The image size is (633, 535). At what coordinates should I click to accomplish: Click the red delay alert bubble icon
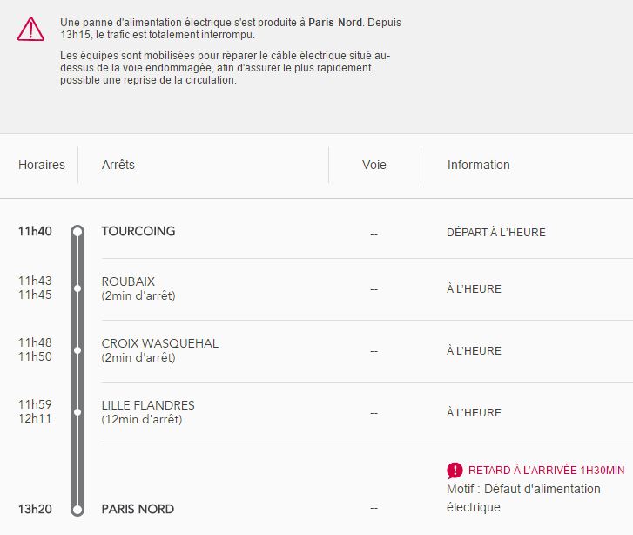tap(455, 471)
